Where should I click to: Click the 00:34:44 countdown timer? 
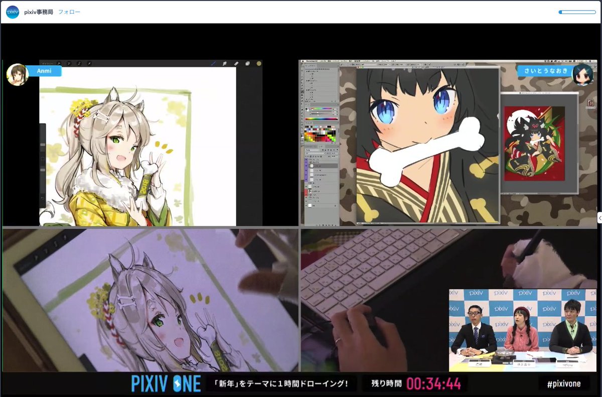[x=433, y=384]
